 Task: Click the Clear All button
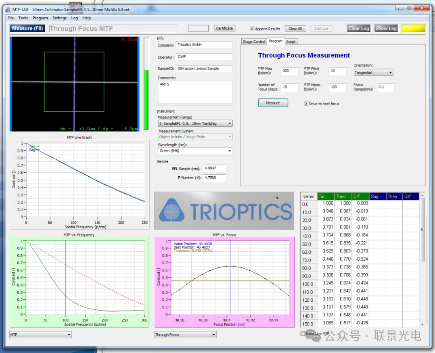click(295, 29)
